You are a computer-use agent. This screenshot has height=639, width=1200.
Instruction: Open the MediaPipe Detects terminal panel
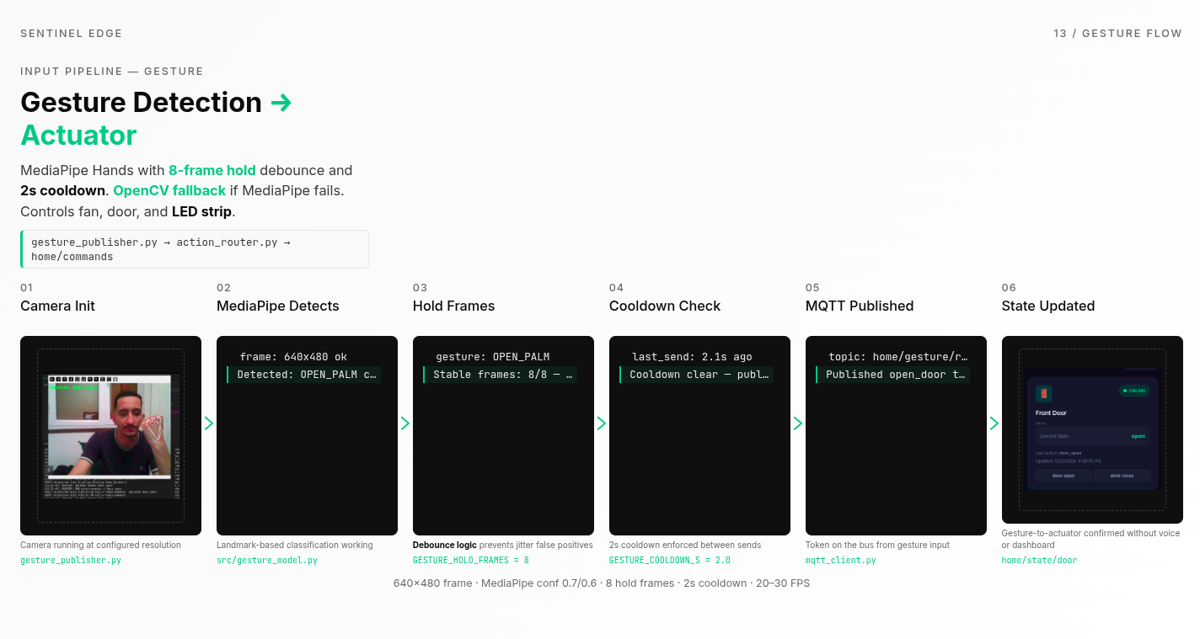[307, 435]
